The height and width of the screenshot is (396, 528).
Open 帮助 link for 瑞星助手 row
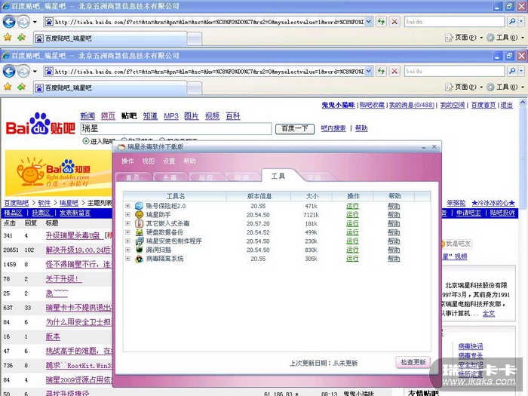pos(394,214)
